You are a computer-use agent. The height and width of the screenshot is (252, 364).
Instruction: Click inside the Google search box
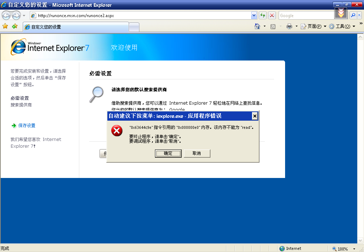306,16
